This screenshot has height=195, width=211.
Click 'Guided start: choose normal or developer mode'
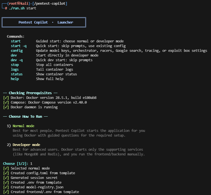pyautogui.click(x=80, y=41)
